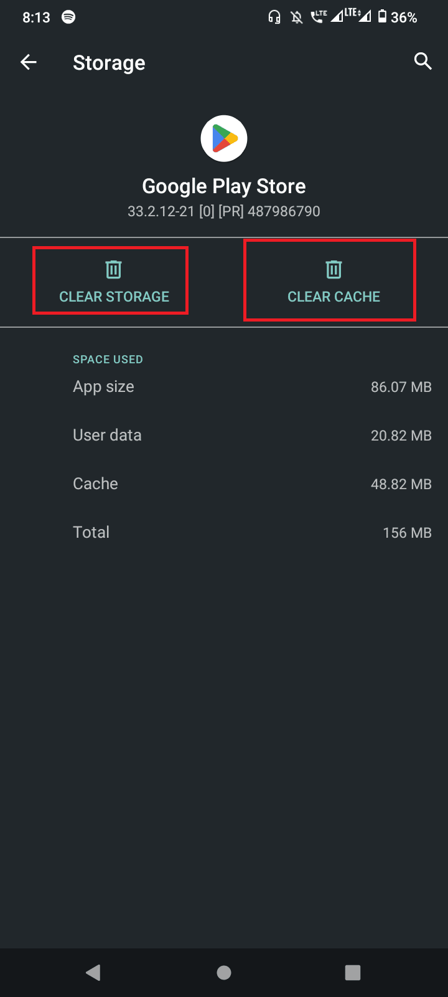Open recent apps with square button
Image resolution: width=448 pixels, height=997 pixels.
[x=353, y=973]
